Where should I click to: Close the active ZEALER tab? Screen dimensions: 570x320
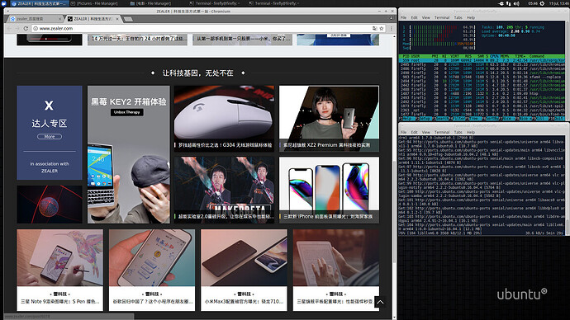[117, 19]
